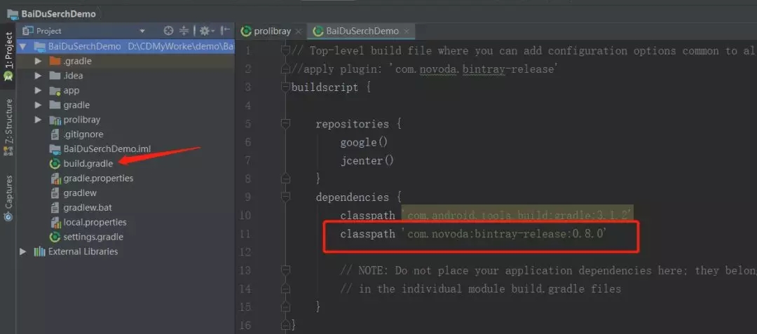Expand the .idea folder arrow
This screenshot has height=334, width=757.
[x=38, y=76]
